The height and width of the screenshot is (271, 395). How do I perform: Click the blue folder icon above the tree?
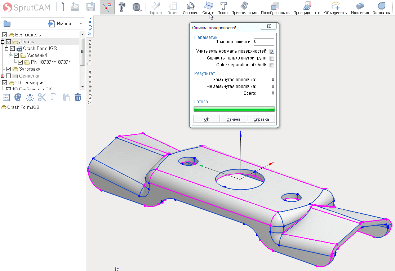pos(7,24)
